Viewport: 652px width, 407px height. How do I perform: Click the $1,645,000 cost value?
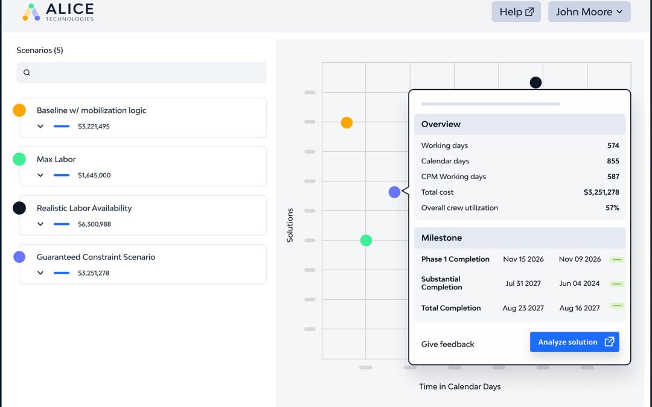coord(94,175)
